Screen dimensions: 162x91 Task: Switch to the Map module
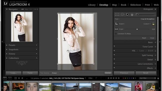(114, 5)
